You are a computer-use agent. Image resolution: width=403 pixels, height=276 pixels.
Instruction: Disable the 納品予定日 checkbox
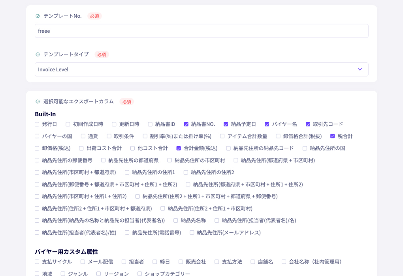coord(226,124)
